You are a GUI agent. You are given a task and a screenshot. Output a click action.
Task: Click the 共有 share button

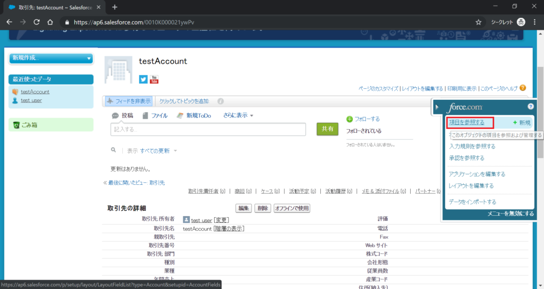click(x=327, y=129)
